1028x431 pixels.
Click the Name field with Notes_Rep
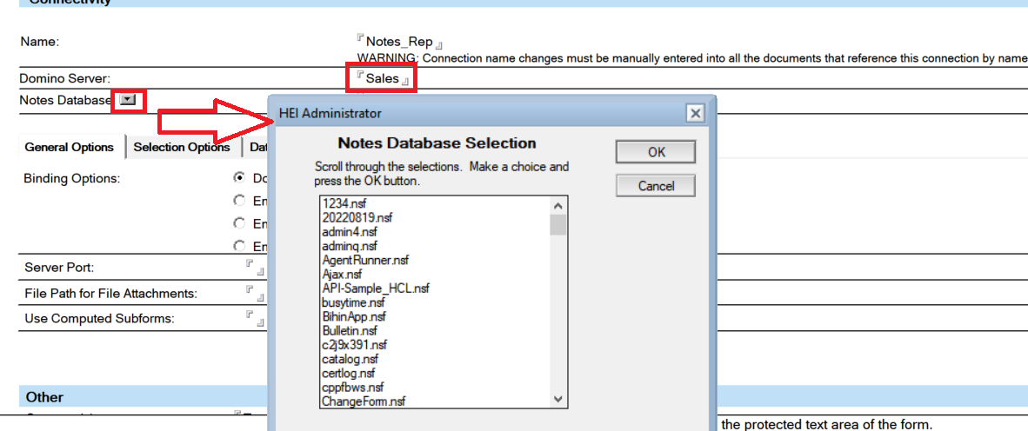pyautogui.click(x=398, y=42)
